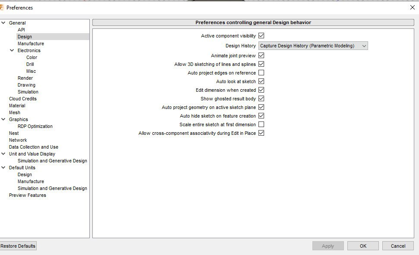This screenshot has height=255, width=419.
Task: Toggle cross-component associativity during Edit in Place
Action: click(x=261, y=133)
